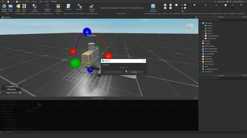
Task: Click the Better Baseplate plugin
Action: pyautogui.click(x=153, y=8)
